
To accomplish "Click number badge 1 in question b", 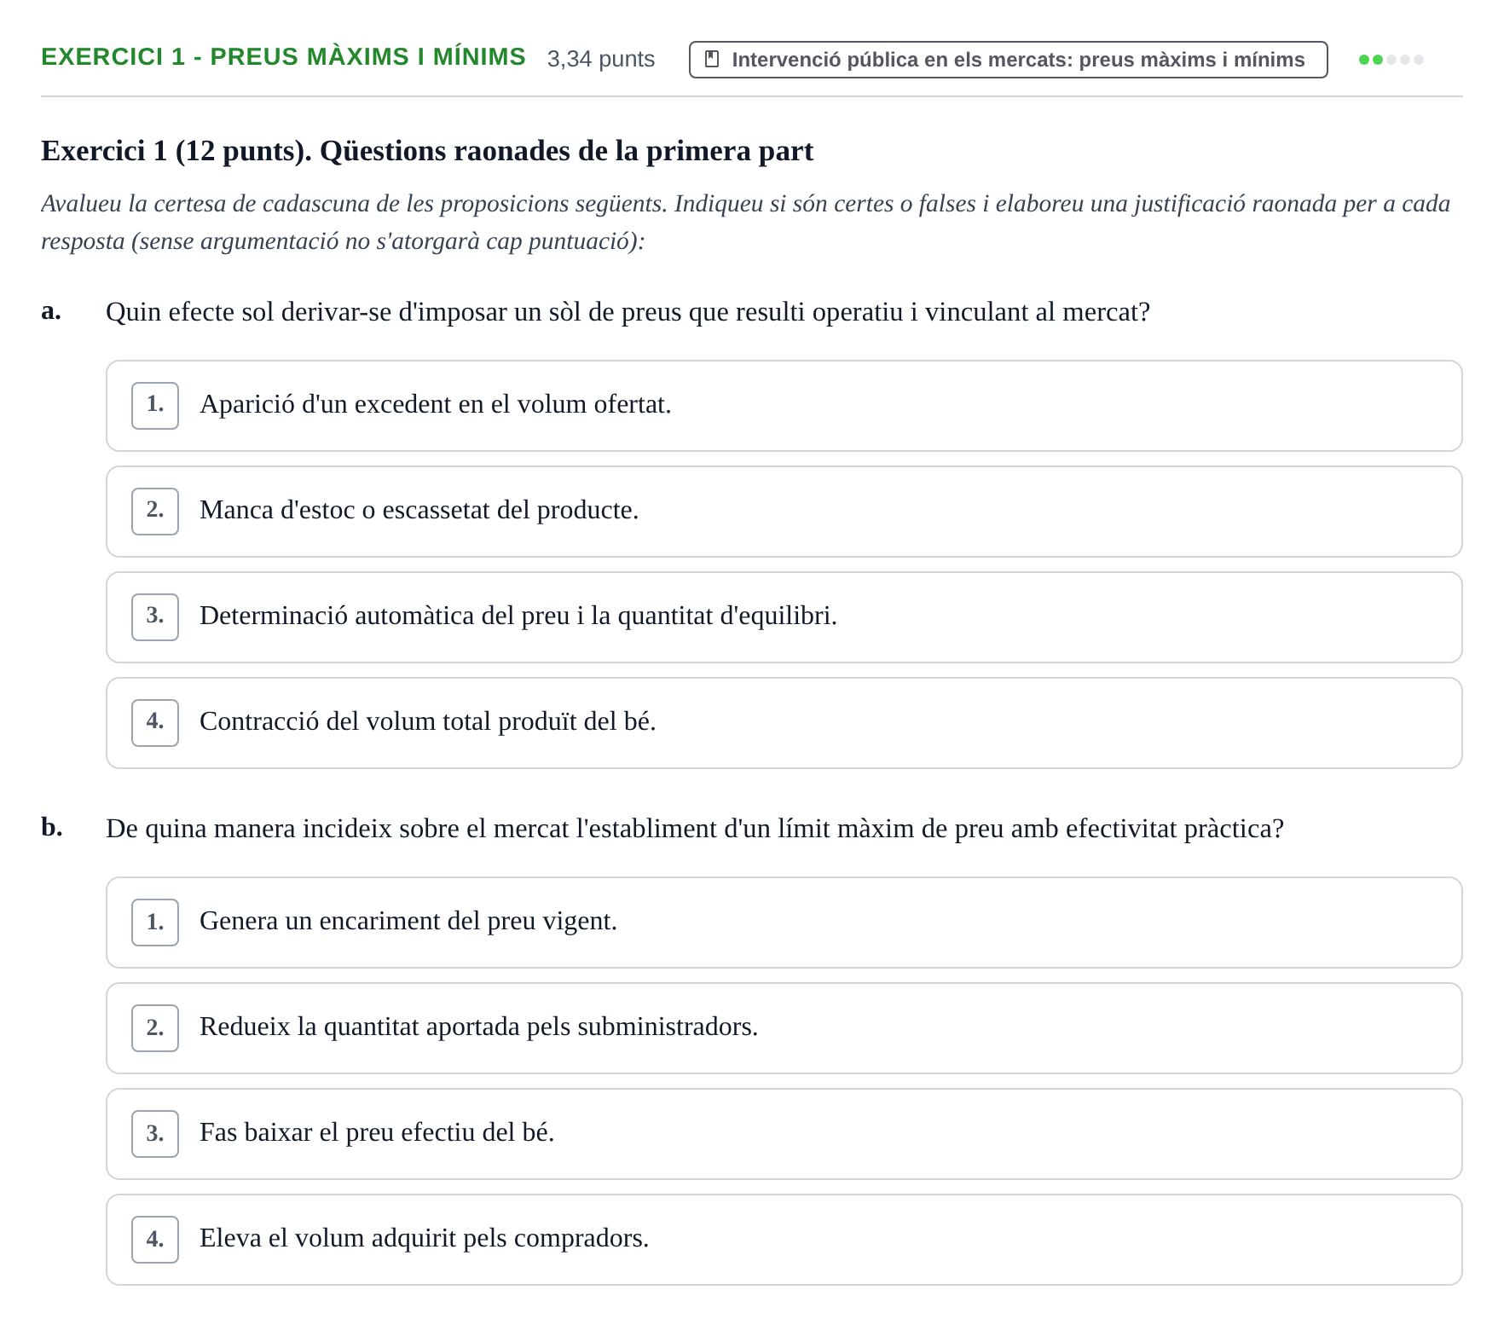I will pyautogui.click(x=155, y=923).
